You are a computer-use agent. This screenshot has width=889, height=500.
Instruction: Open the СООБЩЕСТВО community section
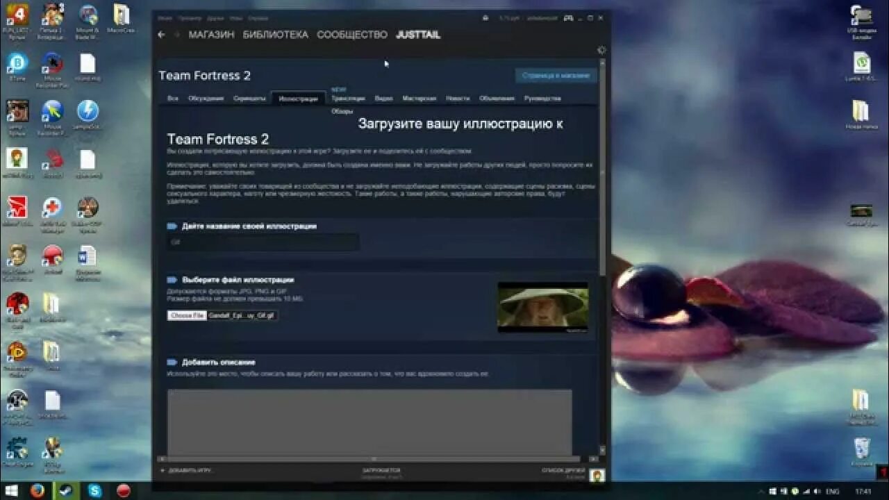pos(352,35)
